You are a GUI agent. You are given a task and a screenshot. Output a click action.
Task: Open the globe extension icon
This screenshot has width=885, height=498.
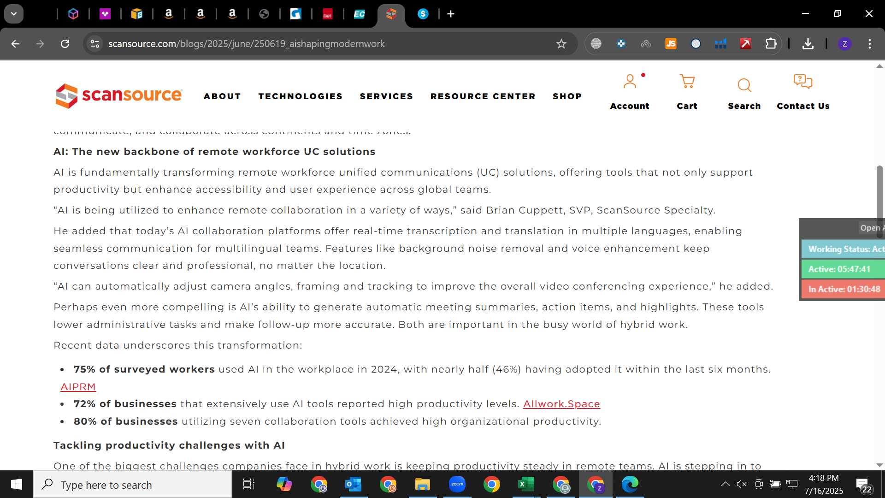(x=596, y=44)
